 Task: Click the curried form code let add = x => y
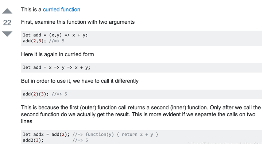pyautogui.click(x=142, y=68)
